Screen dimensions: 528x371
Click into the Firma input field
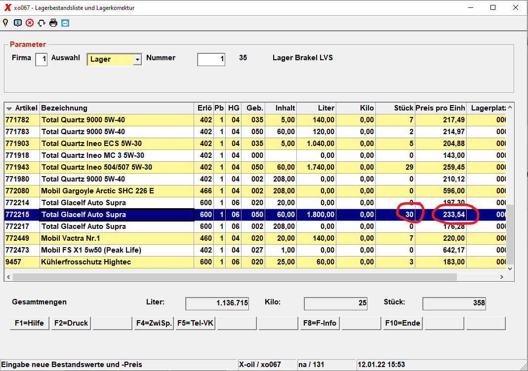pyautogui.click(x=41, y=59)
